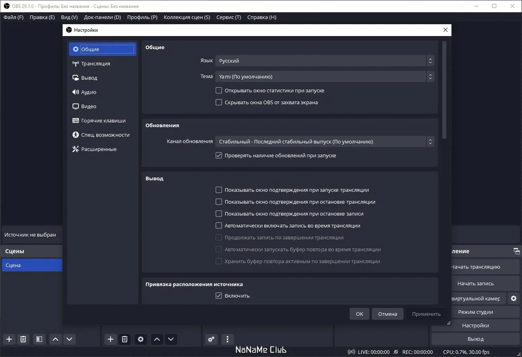The height and width of the screenshot is (357, 522).
Task: Click the virtual camera start button
Action: click(x=478, y=298)
